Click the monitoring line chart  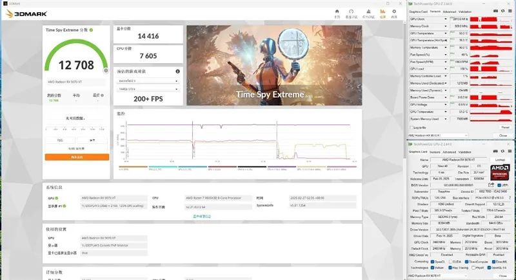[x=237, y=140]
